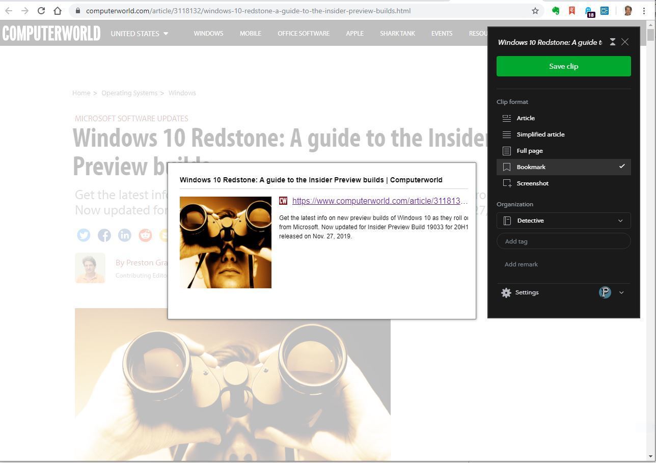The width and height of the screenshot is (656, 463).
Task: Open the Windows nav menu
Action: (208, 34)
